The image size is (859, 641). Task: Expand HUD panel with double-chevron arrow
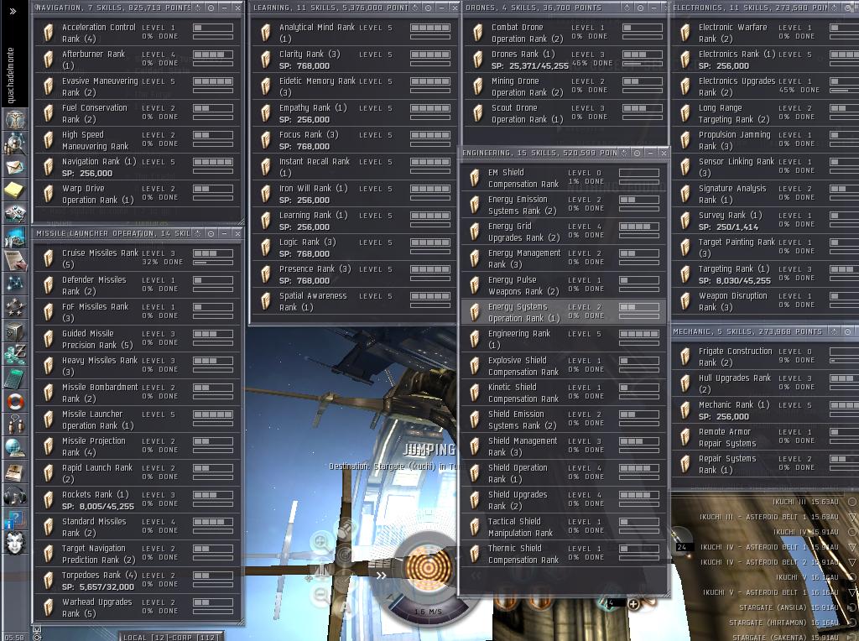[x=382, y=575]
